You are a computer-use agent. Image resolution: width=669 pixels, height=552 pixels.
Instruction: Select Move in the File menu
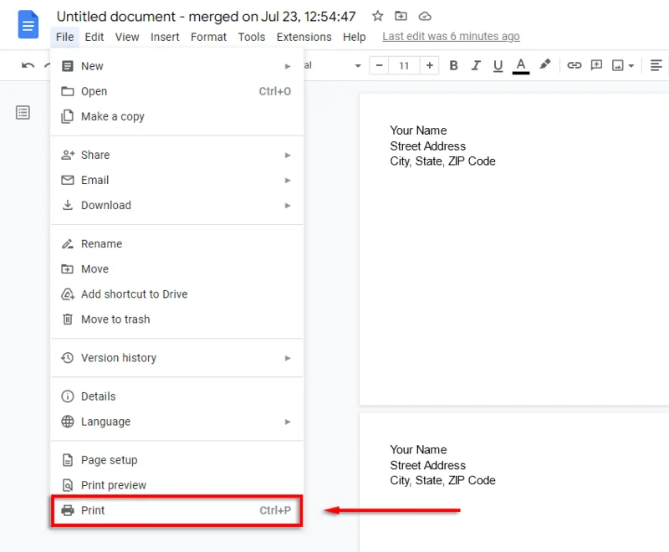[176, 268]
